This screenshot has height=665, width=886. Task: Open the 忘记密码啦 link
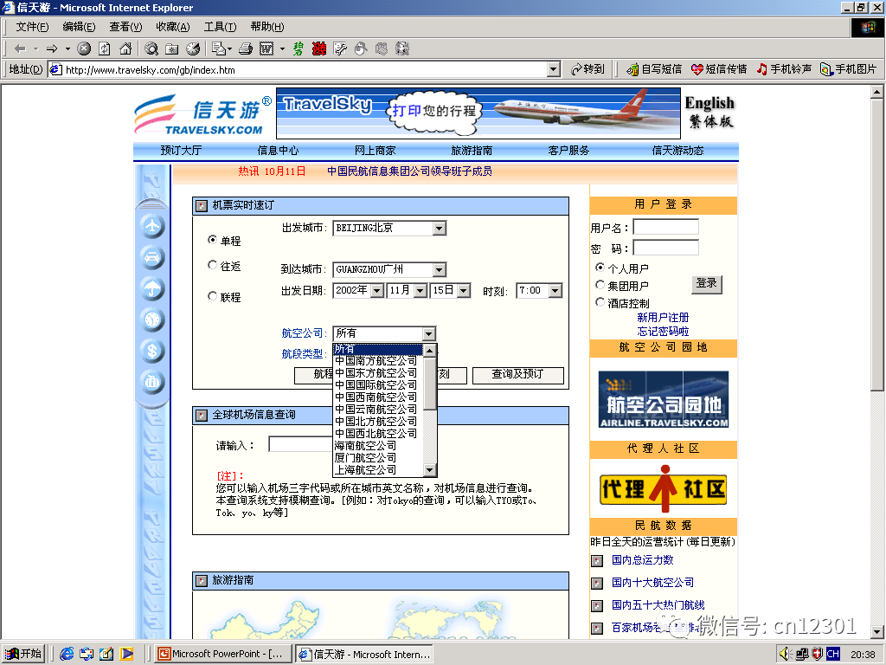pos(663,332)
